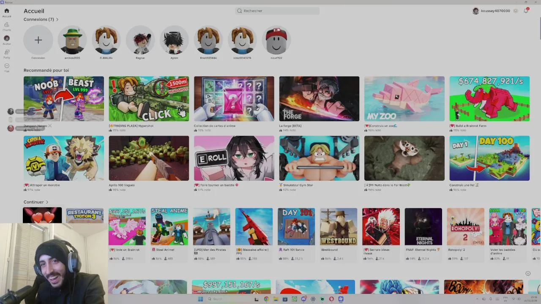This screenshot has width=541, height=304.
Task: Open File Explorer from the taskbar
Action: click(x=276, y=299)
